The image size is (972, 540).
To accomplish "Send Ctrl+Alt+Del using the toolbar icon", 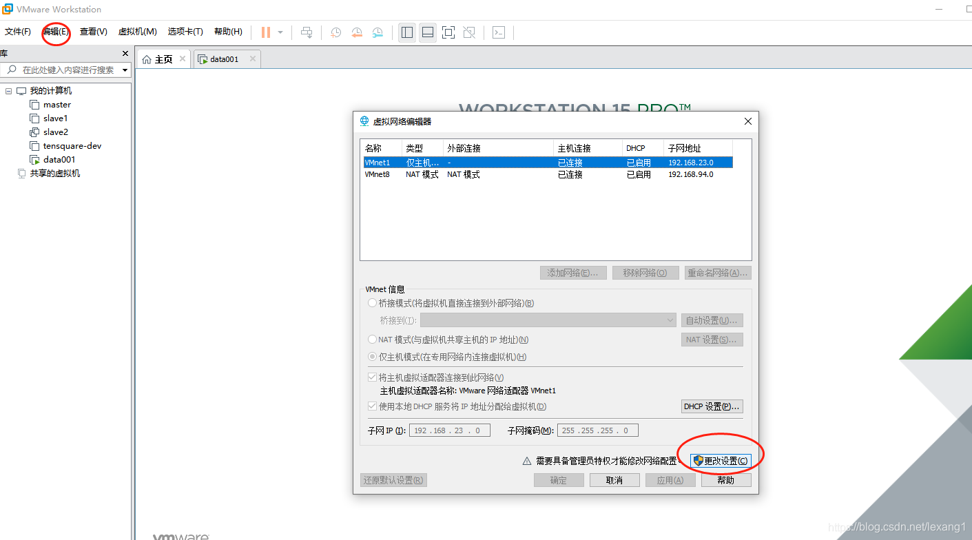I will click(x=307, y=32).
